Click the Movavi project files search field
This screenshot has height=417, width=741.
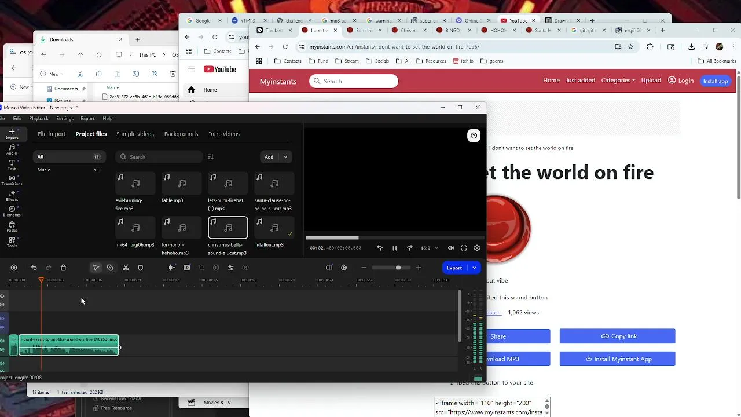(159, 157)
